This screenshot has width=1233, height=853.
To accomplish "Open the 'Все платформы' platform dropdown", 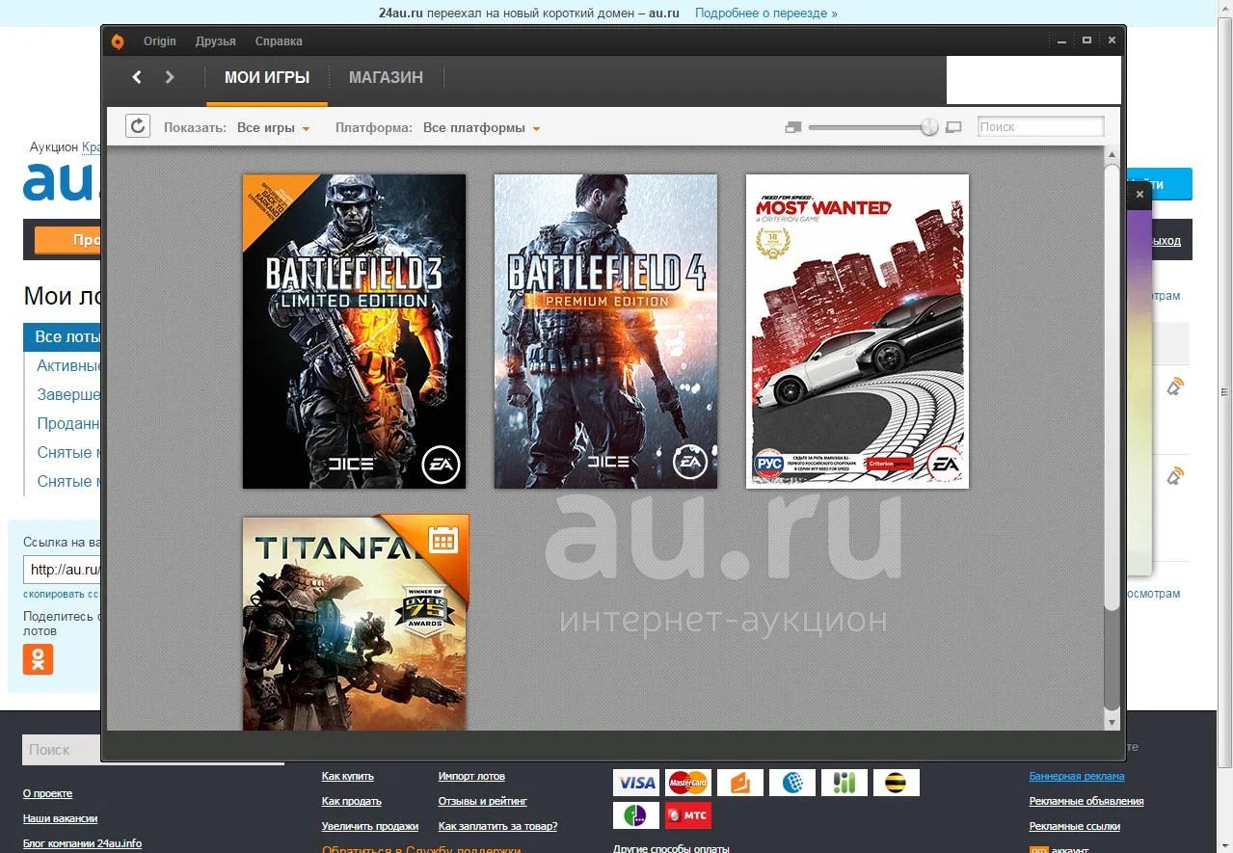I will coord(481,127).
